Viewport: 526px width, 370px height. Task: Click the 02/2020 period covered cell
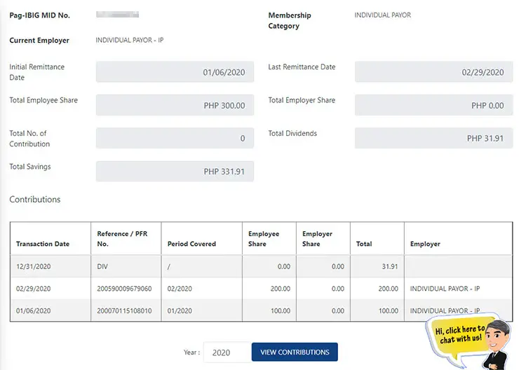point(180,289)
